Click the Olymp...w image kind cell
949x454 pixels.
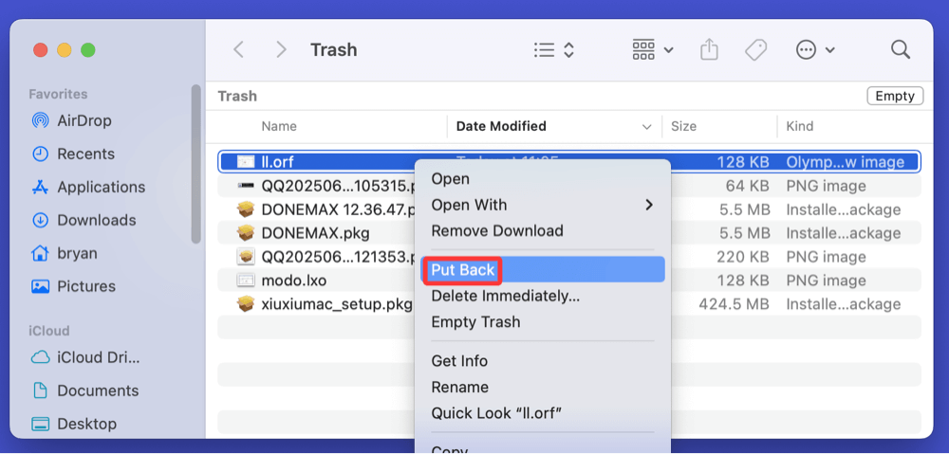[x=845, y=162]
